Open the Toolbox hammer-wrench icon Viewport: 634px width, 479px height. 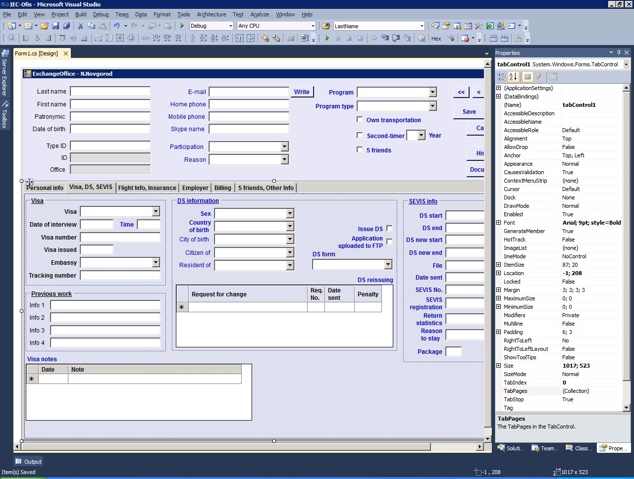479,26
